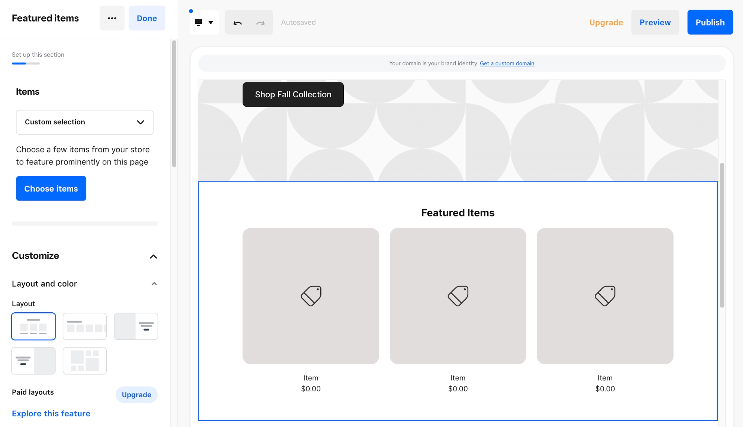Click the undo arrow icon

[x=238, y=22]
